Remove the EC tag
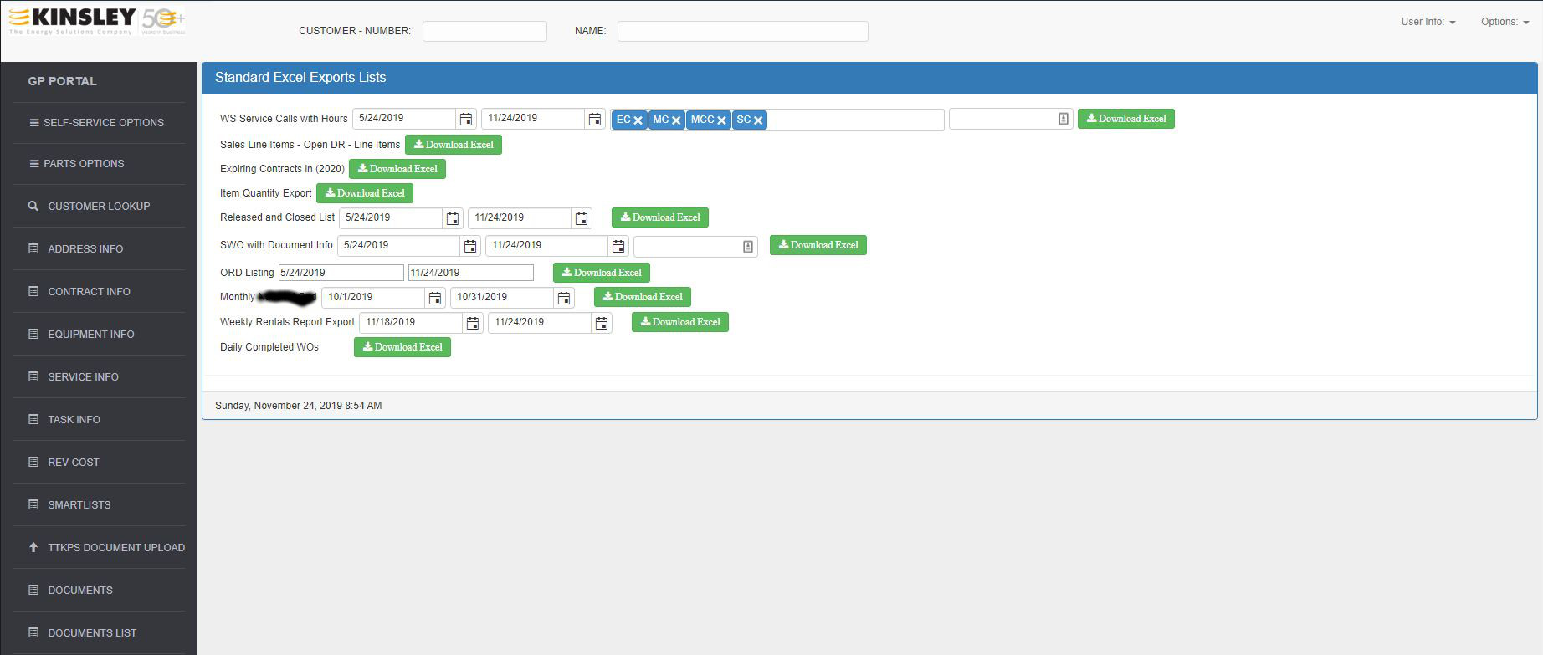This screenshot has width=1543, height=655. (x=638, y=120)
